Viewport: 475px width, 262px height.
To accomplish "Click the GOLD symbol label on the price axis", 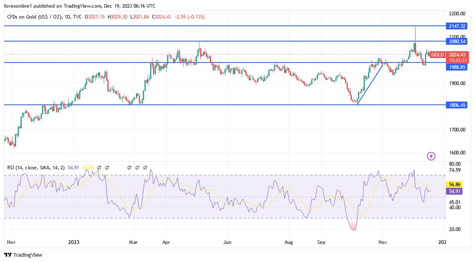I will click(437, 55).
